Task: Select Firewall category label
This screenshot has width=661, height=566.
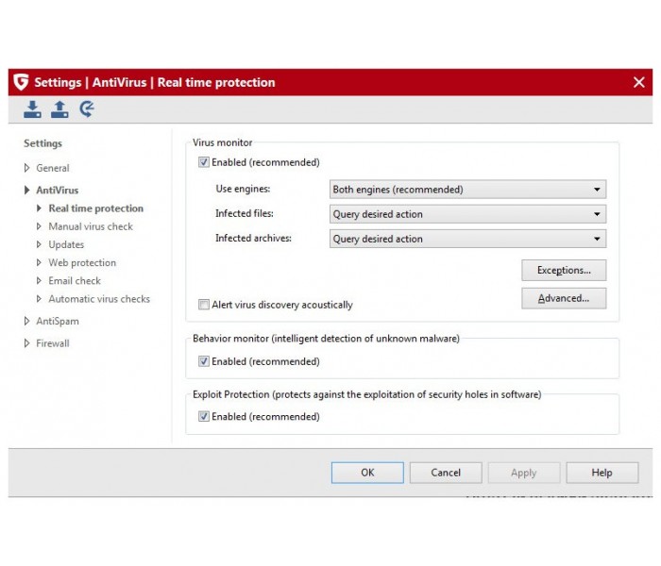Action: (53, 343)
